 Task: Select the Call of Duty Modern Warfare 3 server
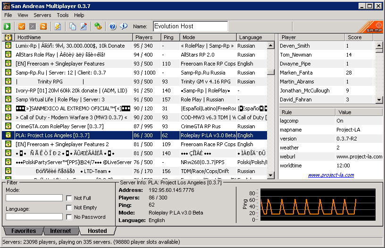(x=134, y=117)
